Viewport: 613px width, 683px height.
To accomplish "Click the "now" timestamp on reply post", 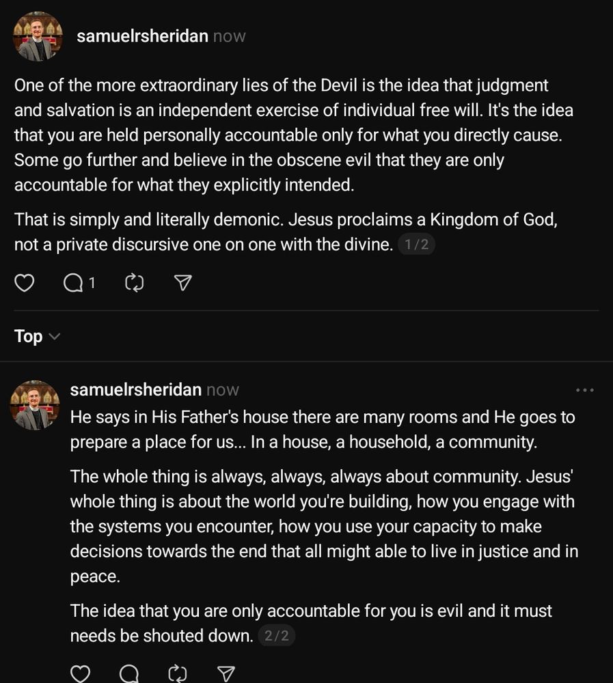I will pos(223,390).
